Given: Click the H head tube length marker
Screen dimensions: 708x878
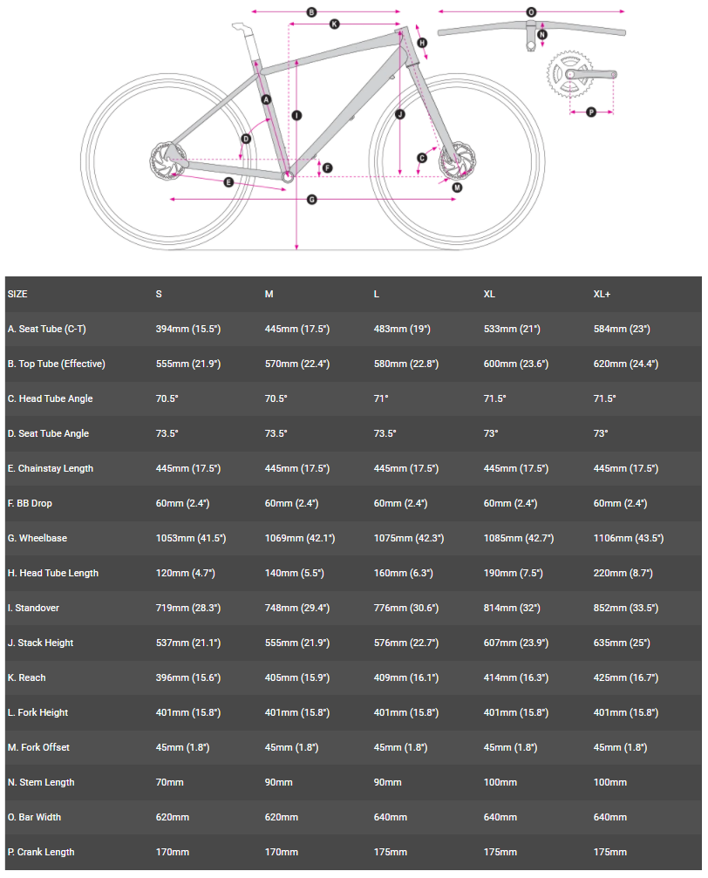Looking at the screenshot, I should 422,43.
